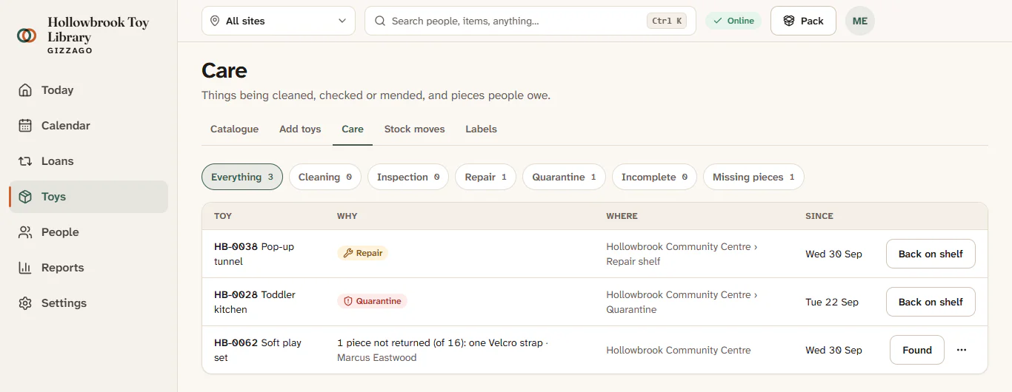The height and width of the screenshot is (392, 1012).
Task: Click the Hollowbrook Toy Library logo icon
Action: [27, 35]
